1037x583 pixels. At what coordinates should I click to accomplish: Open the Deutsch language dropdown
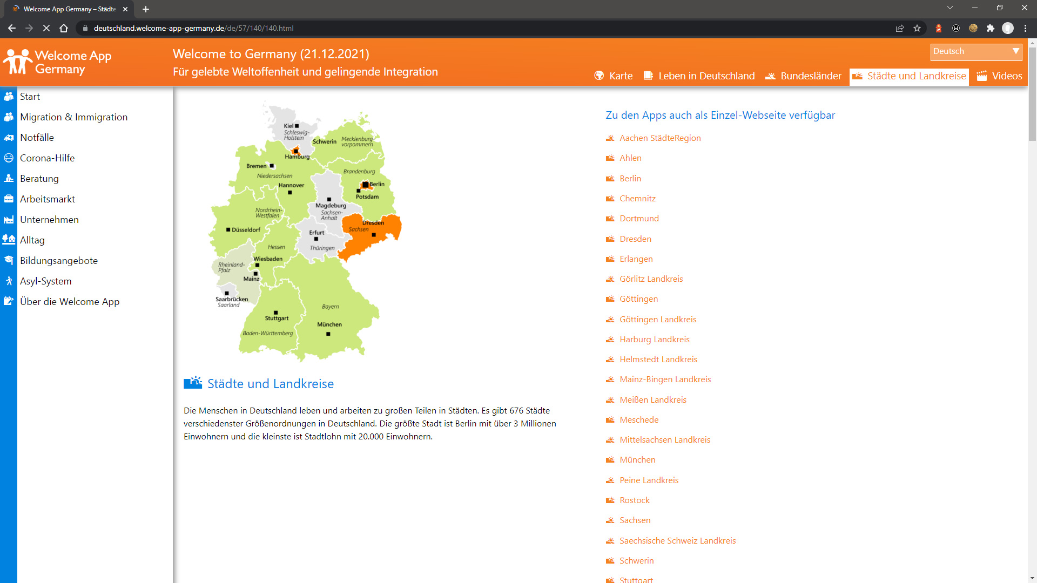(977, 52)
